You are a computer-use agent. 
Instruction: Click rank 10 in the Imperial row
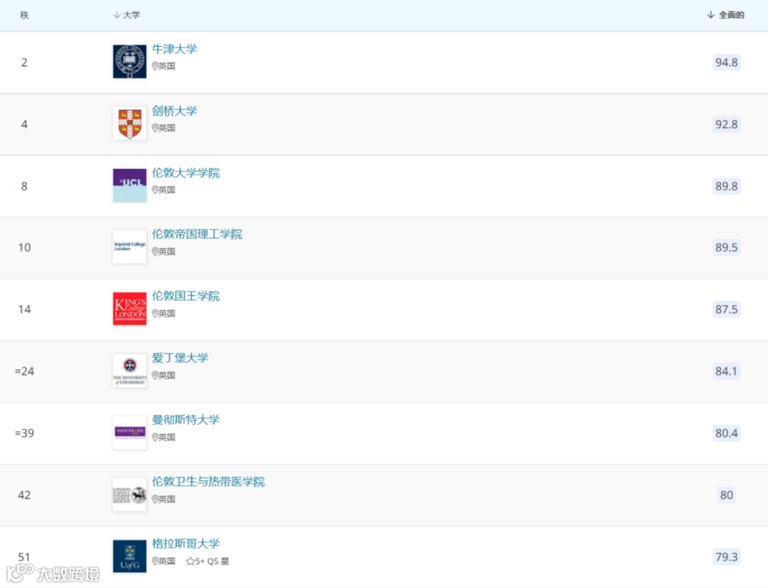pyautogui.click(x=24, y=248)
